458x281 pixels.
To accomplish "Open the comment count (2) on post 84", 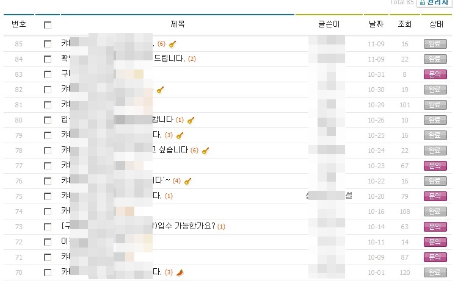I will (192, 59).
